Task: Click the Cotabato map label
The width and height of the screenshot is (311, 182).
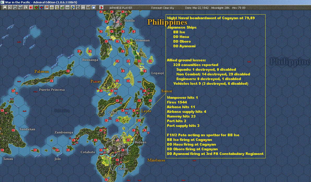Action: [88, 152]
